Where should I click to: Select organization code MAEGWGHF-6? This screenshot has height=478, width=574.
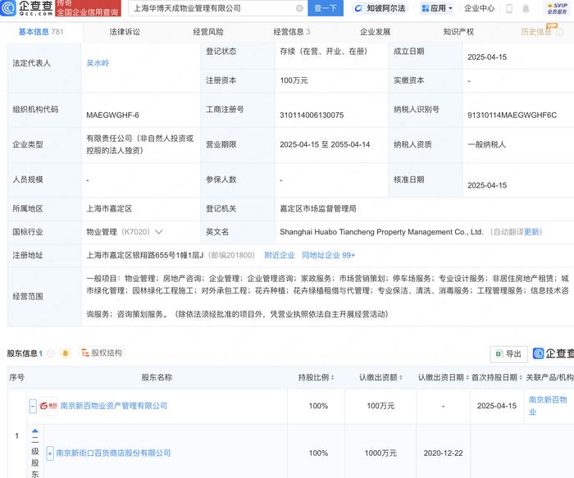coord(113,116)
